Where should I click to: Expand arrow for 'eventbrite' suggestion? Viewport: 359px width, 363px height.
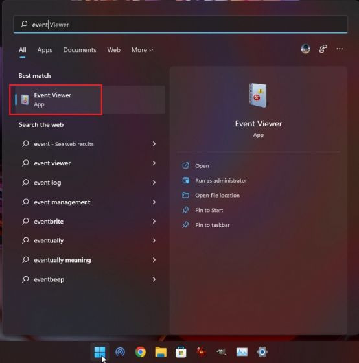tap(154, 221)
